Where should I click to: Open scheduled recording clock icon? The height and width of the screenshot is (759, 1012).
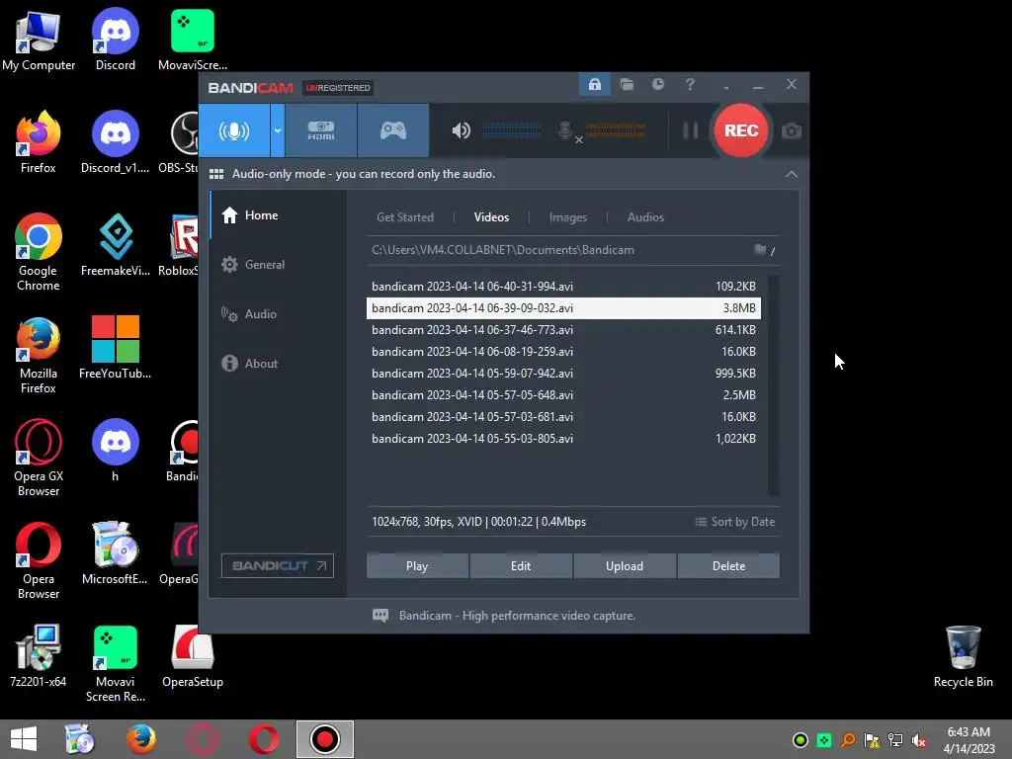(657, 85)
